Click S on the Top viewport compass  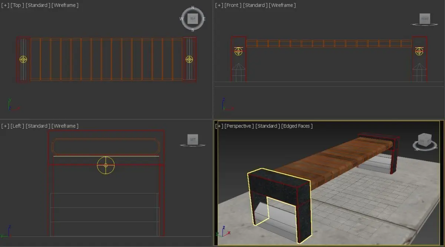click(192, 30)
